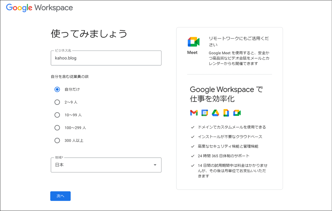Click checkmark beside インストールが不要なクラウドベース
Image resolution: width=332 pixels, height=211 pixels.
coord(193,137)
